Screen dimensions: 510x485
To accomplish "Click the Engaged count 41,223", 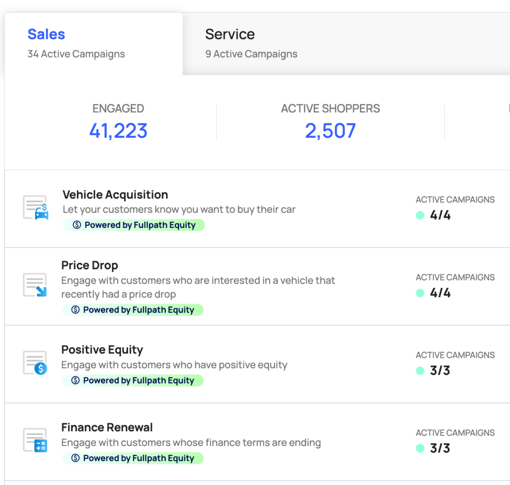I will 118,131.
